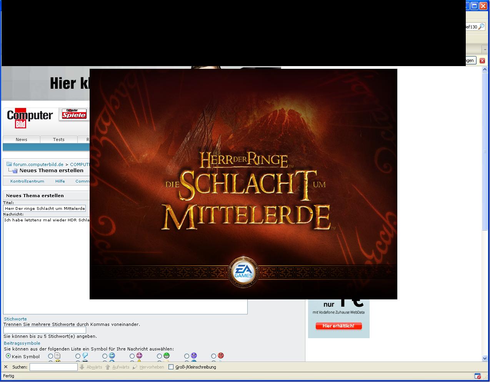Maximize the browser window
The image size is (490, 382).
475,6
